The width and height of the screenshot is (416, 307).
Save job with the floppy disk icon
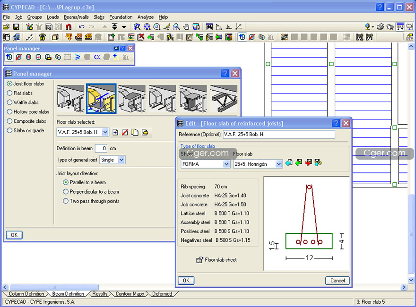(16, 27)
